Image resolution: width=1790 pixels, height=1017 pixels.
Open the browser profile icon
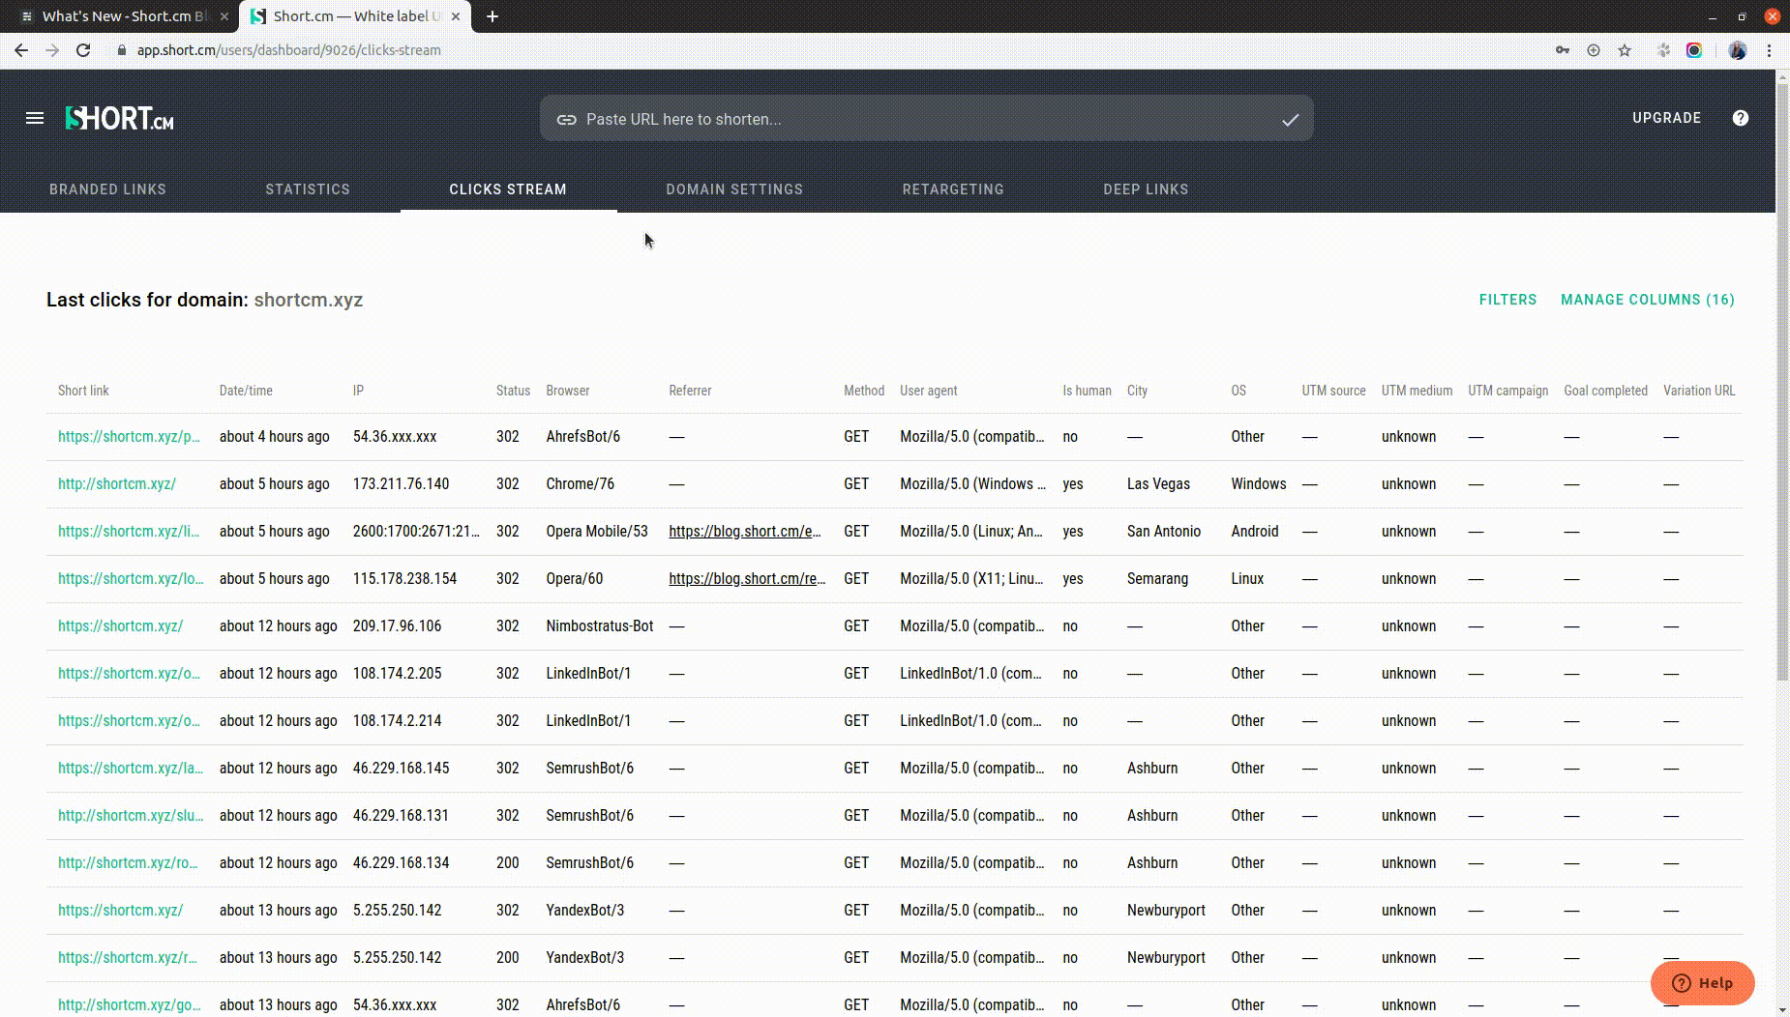tap(1737, 50)
